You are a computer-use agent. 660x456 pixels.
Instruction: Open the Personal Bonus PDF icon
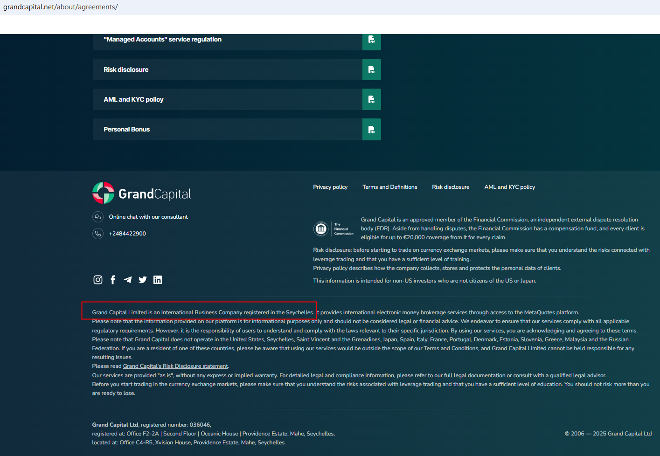(372, 129)
